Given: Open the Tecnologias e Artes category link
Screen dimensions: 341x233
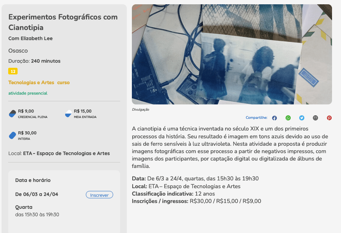Looking at the screenshot, I should pyautogui.click(x=31, y=83).
